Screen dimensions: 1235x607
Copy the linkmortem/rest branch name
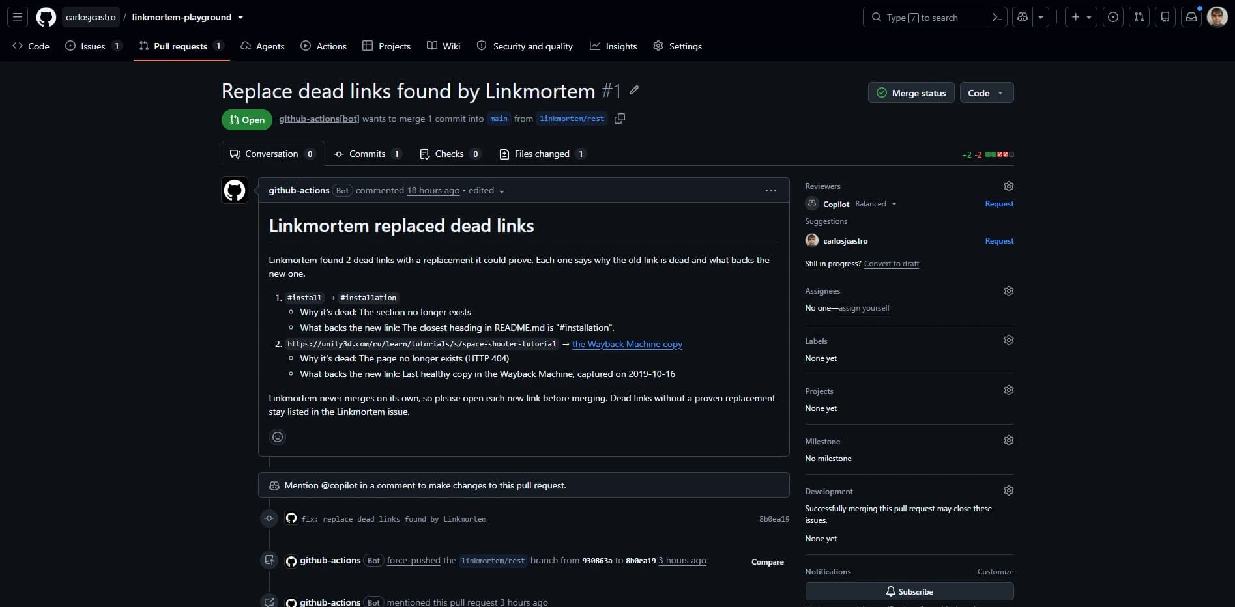pyautogui.click(x=620, y=119)
